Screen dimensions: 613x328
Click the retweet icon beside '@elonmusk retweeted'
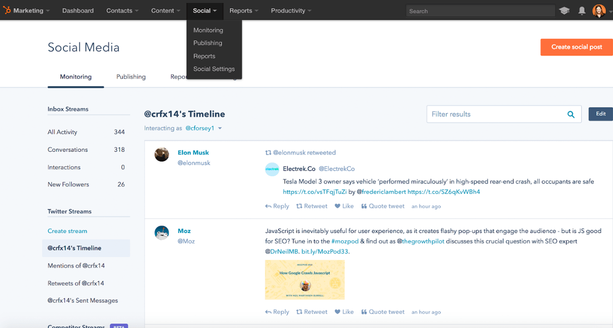click(268, 153)
